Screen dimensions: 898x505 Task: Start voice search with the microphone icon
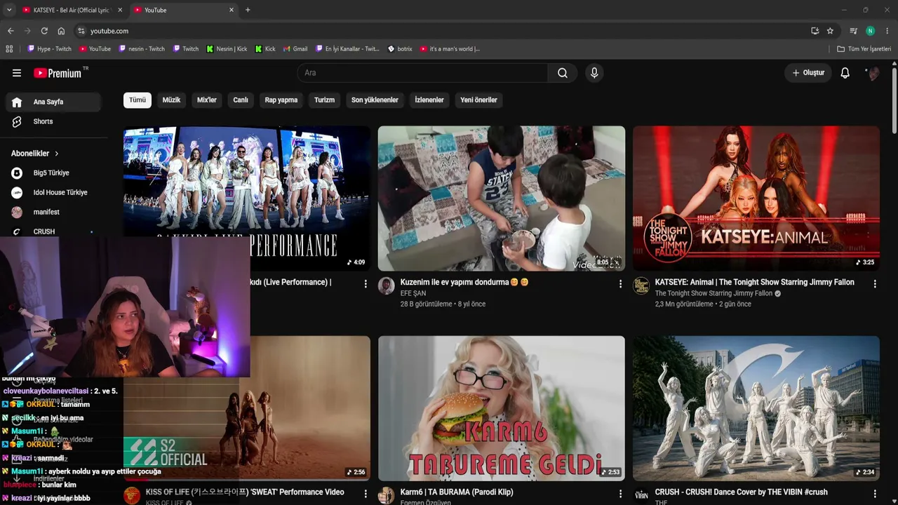coord(594,73)
